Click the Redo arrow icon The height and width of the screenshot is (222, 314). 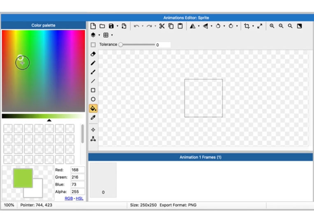click(149, 26)
